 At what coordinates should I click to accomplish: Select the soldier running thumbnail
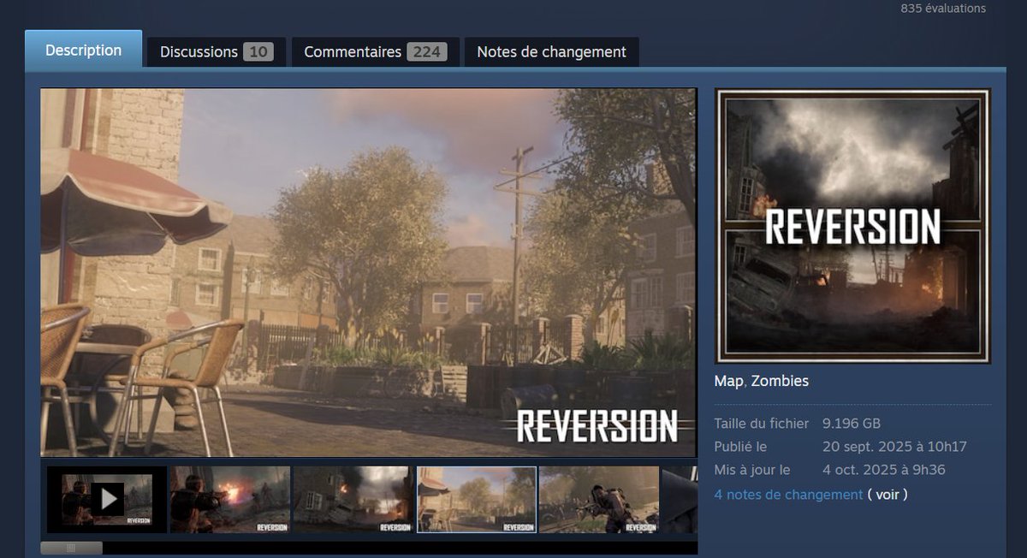(599, 500)
